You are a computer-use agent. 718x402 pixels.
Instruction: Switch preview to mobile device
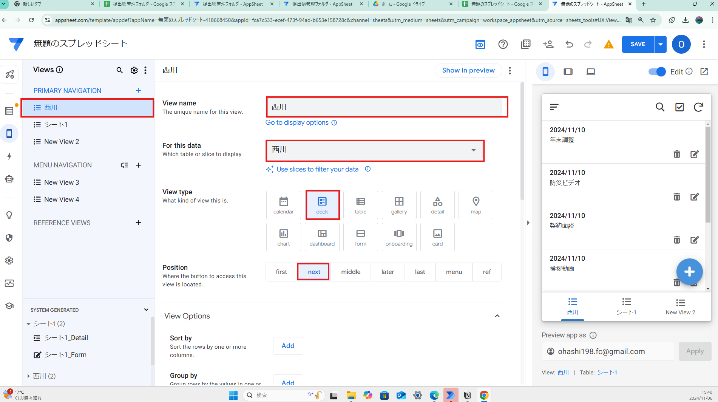(x=545, y=71)
